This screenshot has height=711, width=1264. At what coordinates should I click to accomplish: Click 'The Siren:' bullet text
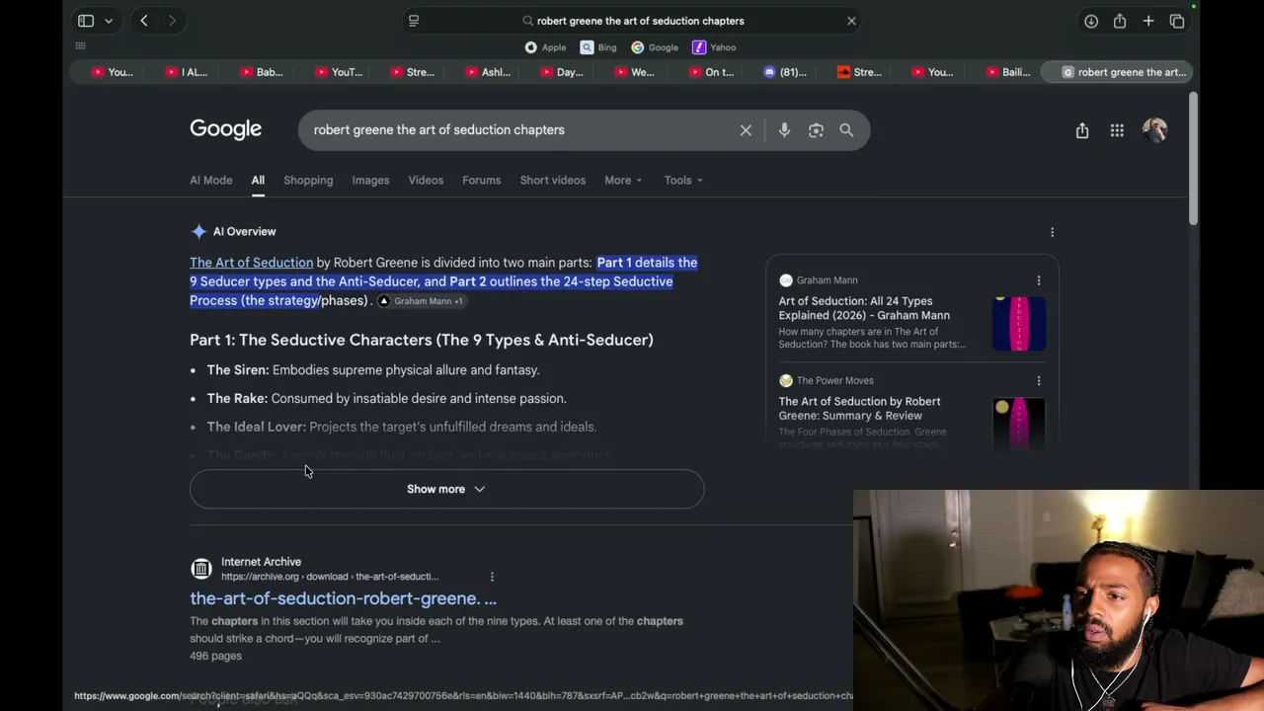238,370
